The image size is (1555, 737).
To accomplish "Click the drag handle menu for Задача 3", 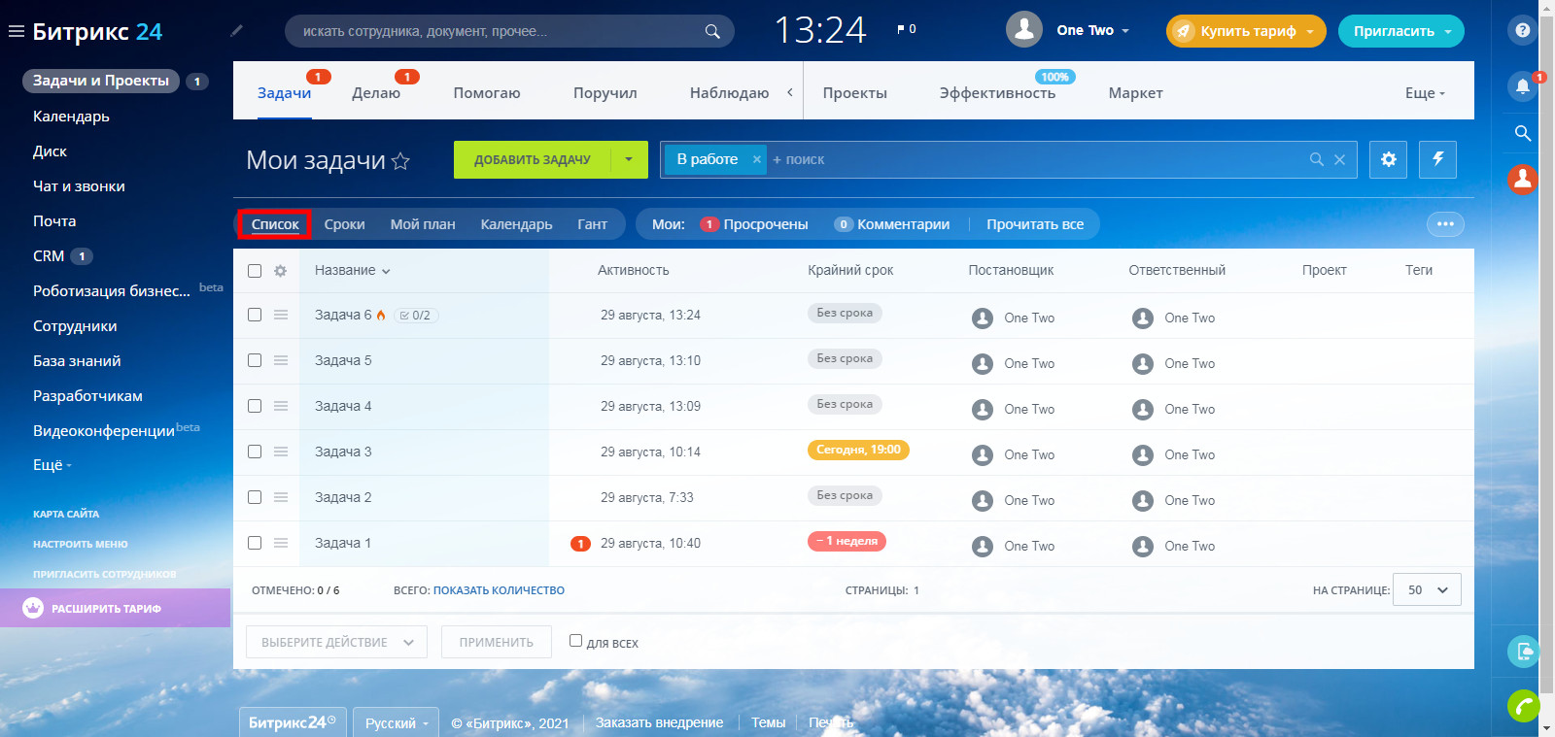I will (x=281, y=452).
